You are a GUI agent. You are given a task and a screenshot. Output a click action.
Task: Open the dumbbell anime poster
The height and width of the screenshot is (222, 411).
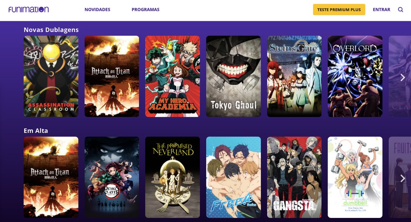pos(355,177)
